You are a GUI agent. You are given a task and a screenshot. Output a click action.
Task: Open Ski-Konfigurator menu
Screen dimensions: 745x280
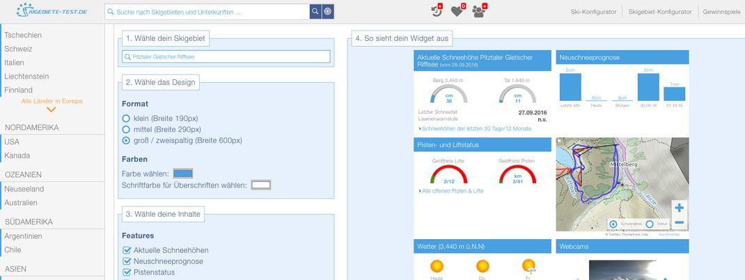coord(593,12)
